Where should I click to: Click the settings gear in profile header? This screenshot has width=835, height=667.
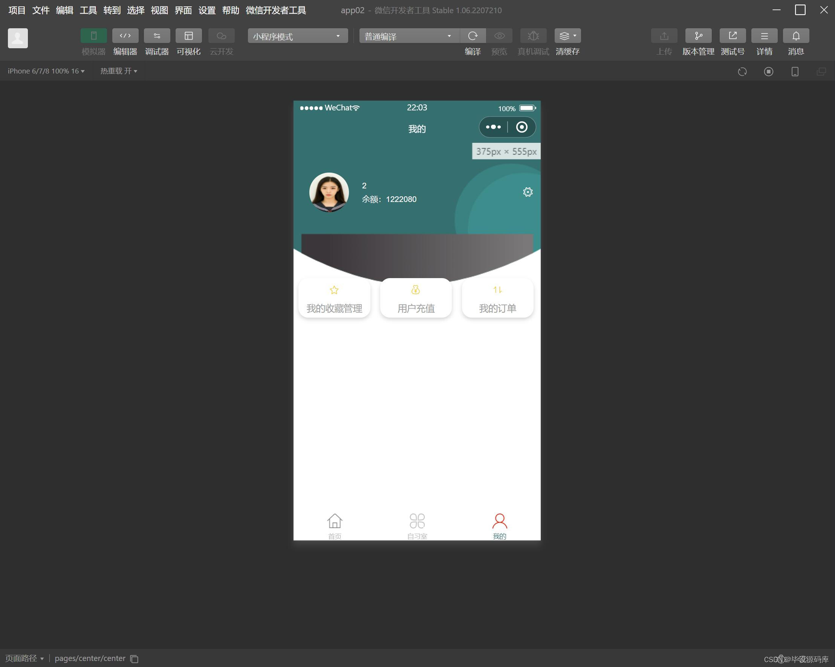coord(528,192)
